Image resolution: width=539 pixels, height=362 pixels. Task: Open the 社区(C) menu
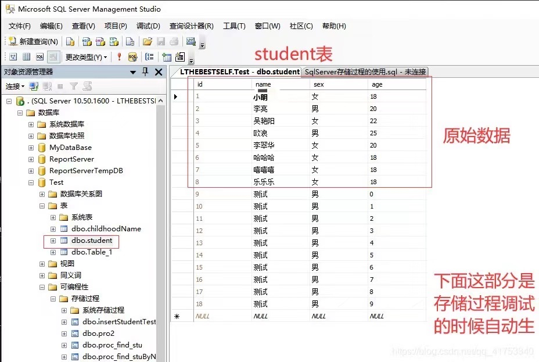(x=301, y=26)
